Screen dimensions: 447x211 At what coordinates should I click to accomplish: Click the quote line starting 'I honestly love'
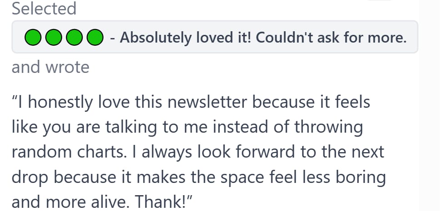click(x=191, y=102)
